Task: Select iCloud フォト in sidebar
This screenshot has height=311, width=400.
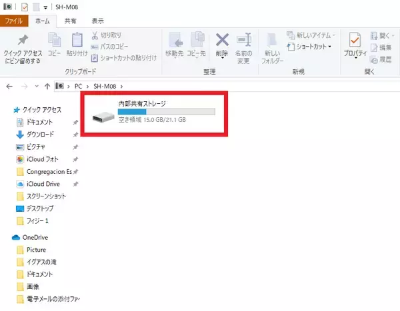Action: coord(43,159)
